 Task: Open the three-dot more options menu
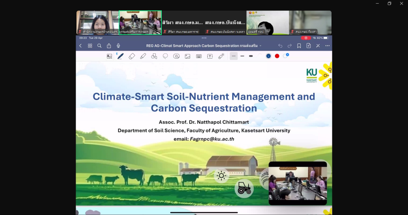tap(328, 46)
